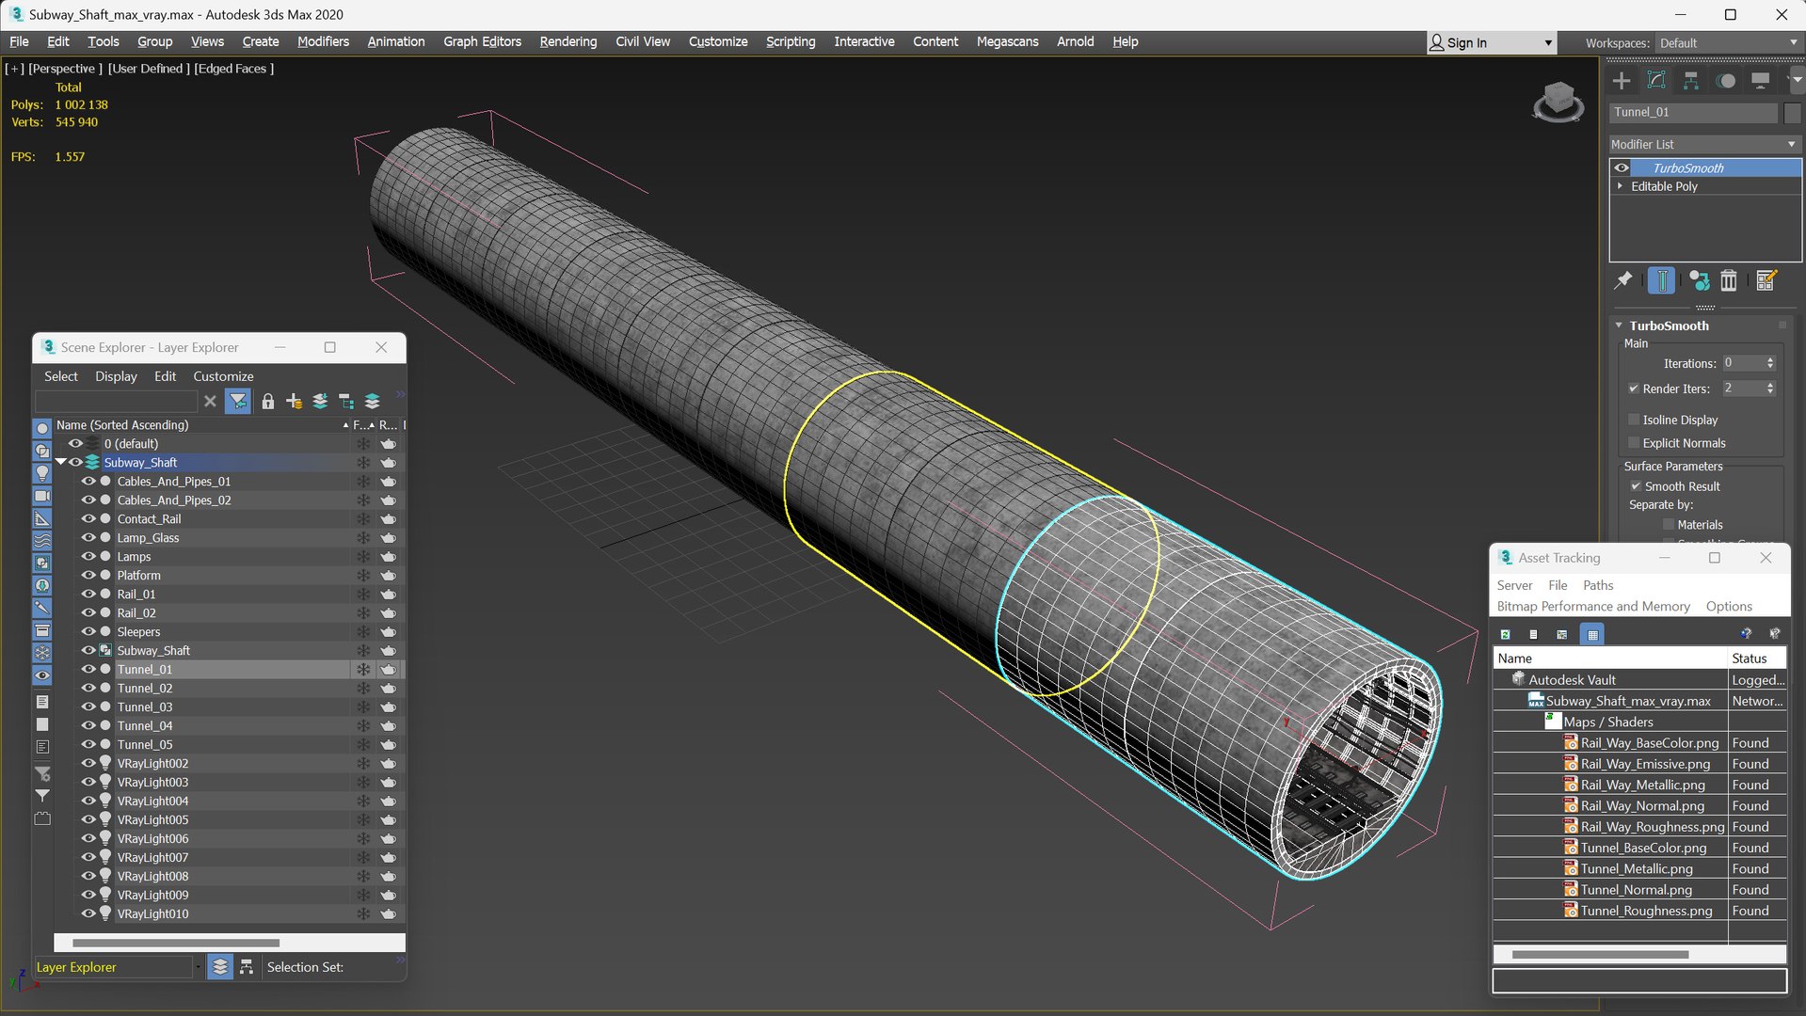
Task: Check Separate by Materials checkbox
Action: pos(1669,525)
